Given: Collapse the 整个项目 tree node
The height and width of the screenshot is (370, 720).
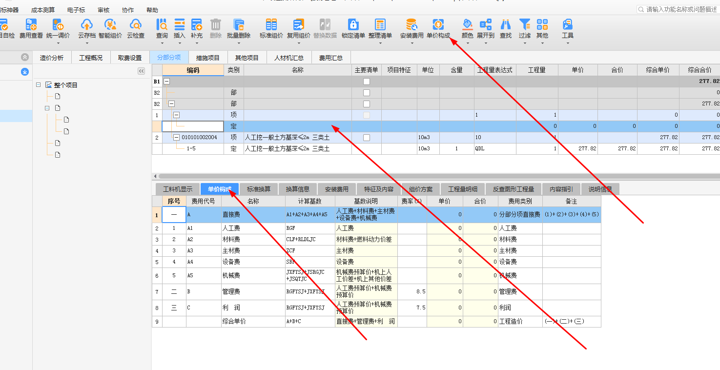Looking at the screenshot, I should pos(39,85).
